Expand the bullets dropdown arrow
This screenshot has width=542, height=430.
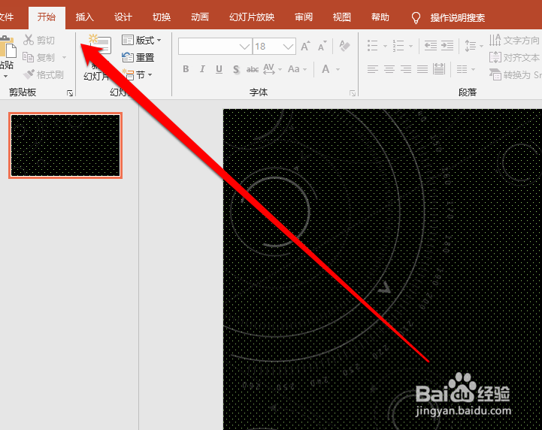(x=385, y=46)
